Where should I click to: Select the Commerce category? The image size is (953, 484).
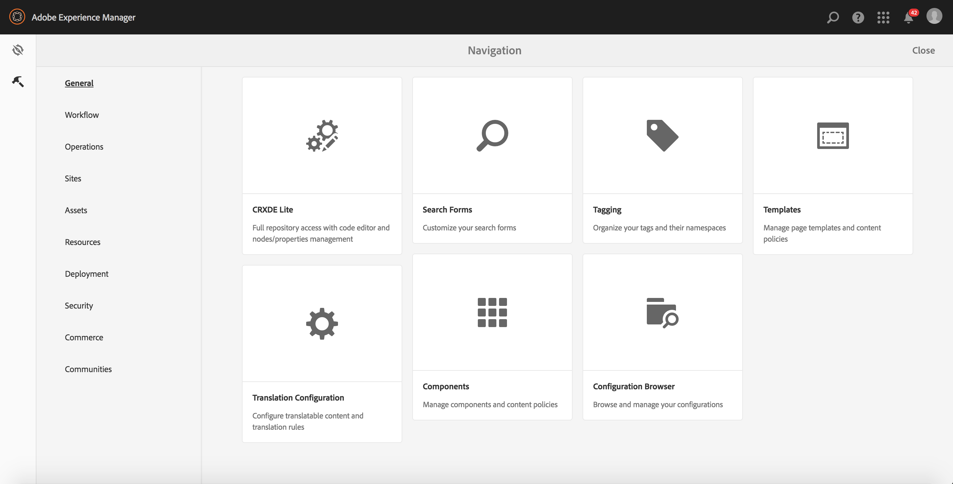84,338
